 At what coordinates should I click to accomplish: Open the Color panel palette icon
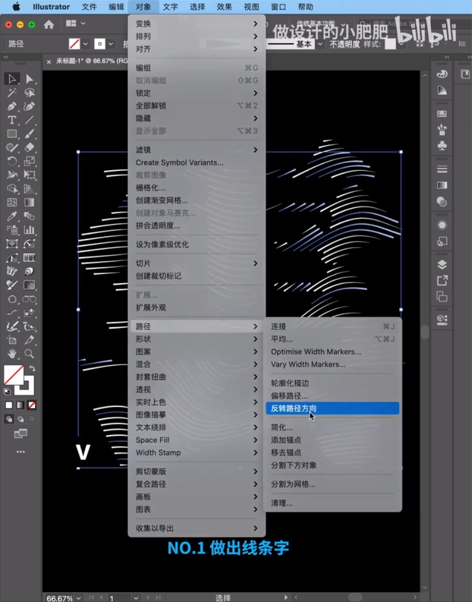coord(442,74)
